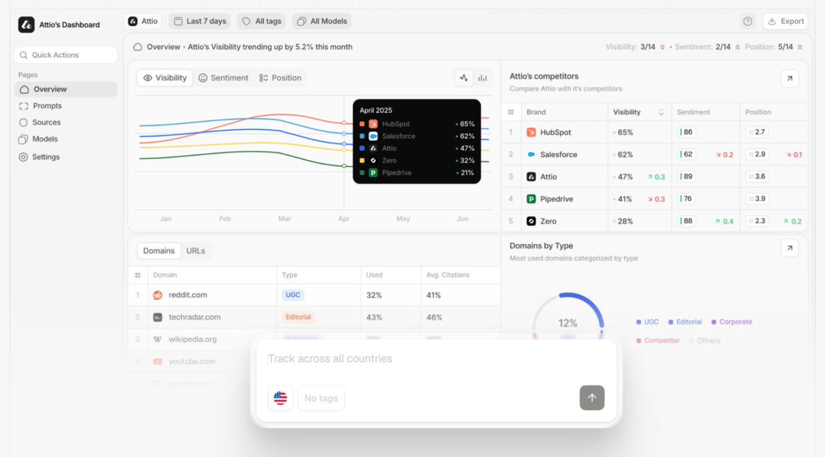The width and height of the screenshot is (825, 457).
Task: Open the Prompts page
Action: (x=47, y=106)
